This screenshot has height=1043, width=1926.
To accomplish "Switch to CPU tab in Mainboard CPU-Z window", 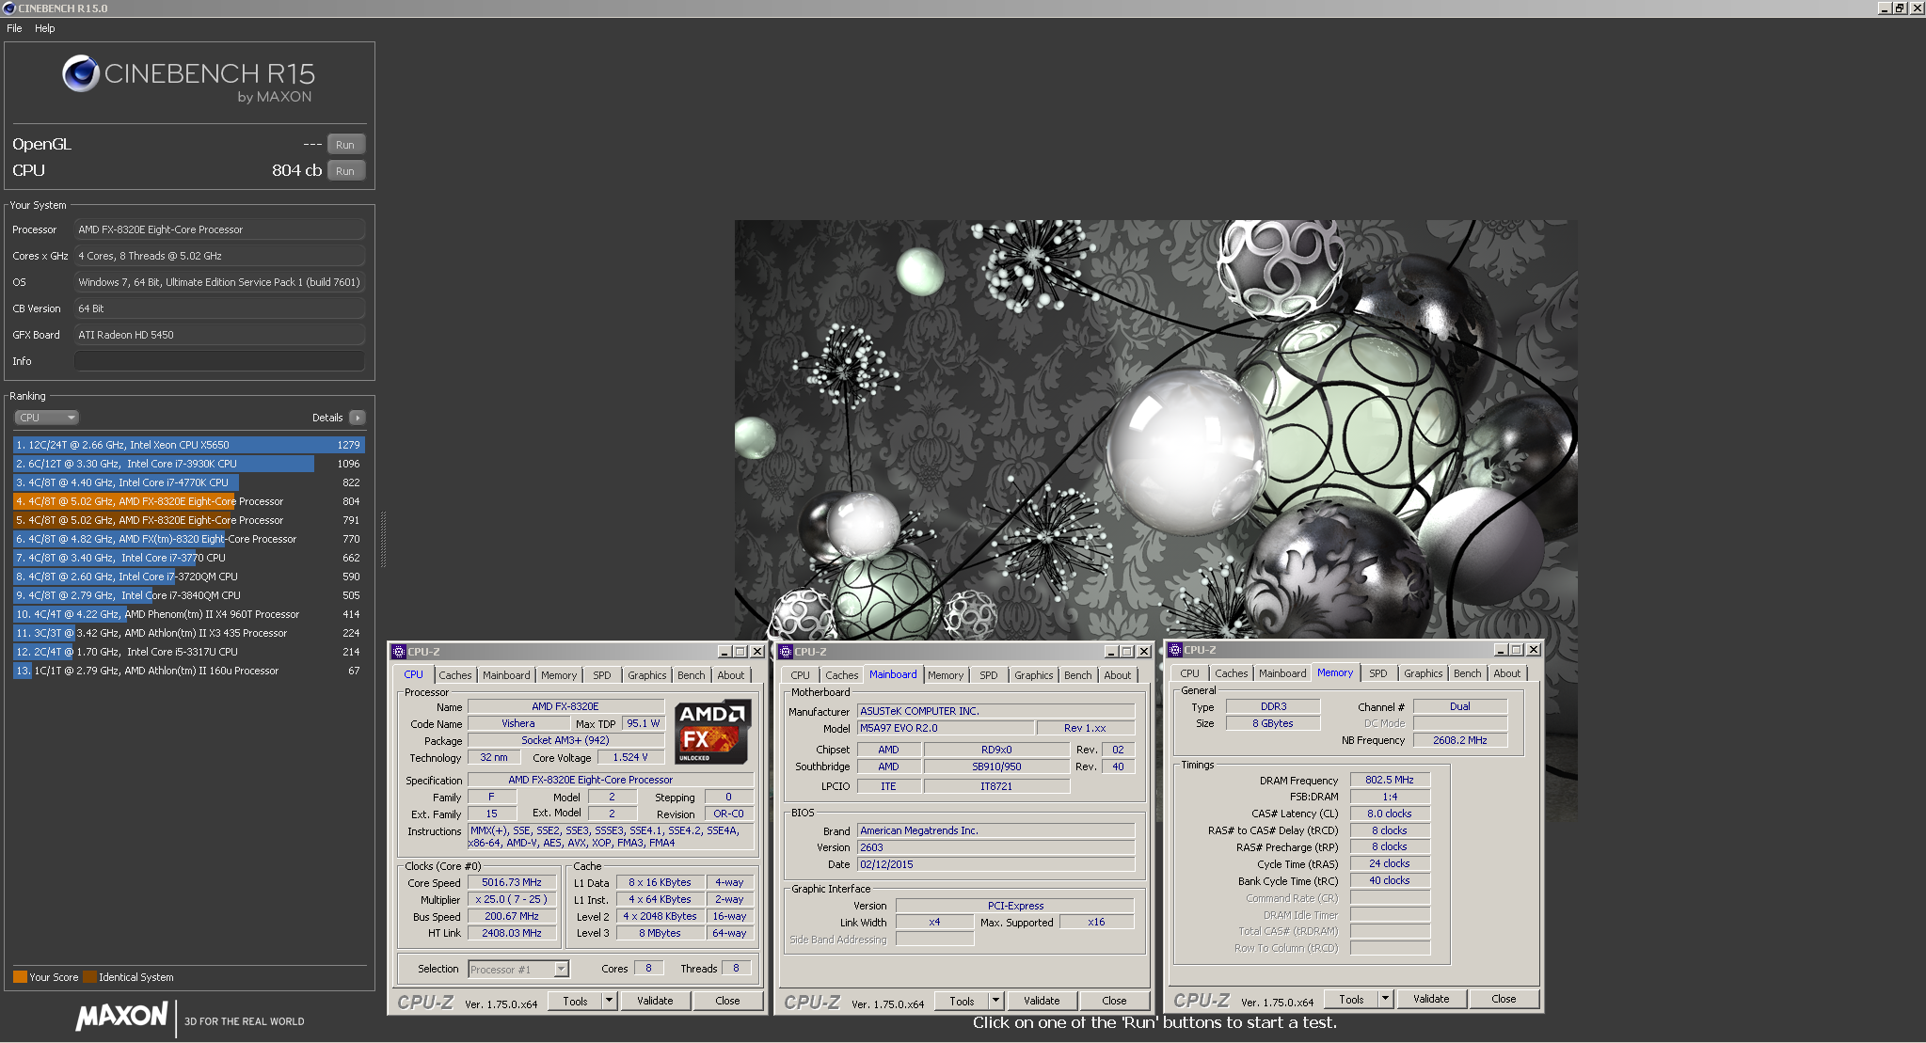I will point(801,675).
